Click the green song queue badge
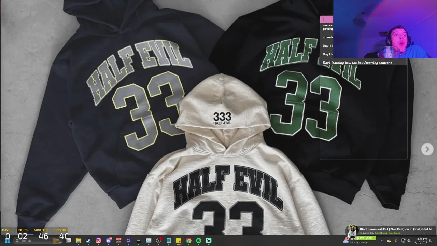 point(365,238)
